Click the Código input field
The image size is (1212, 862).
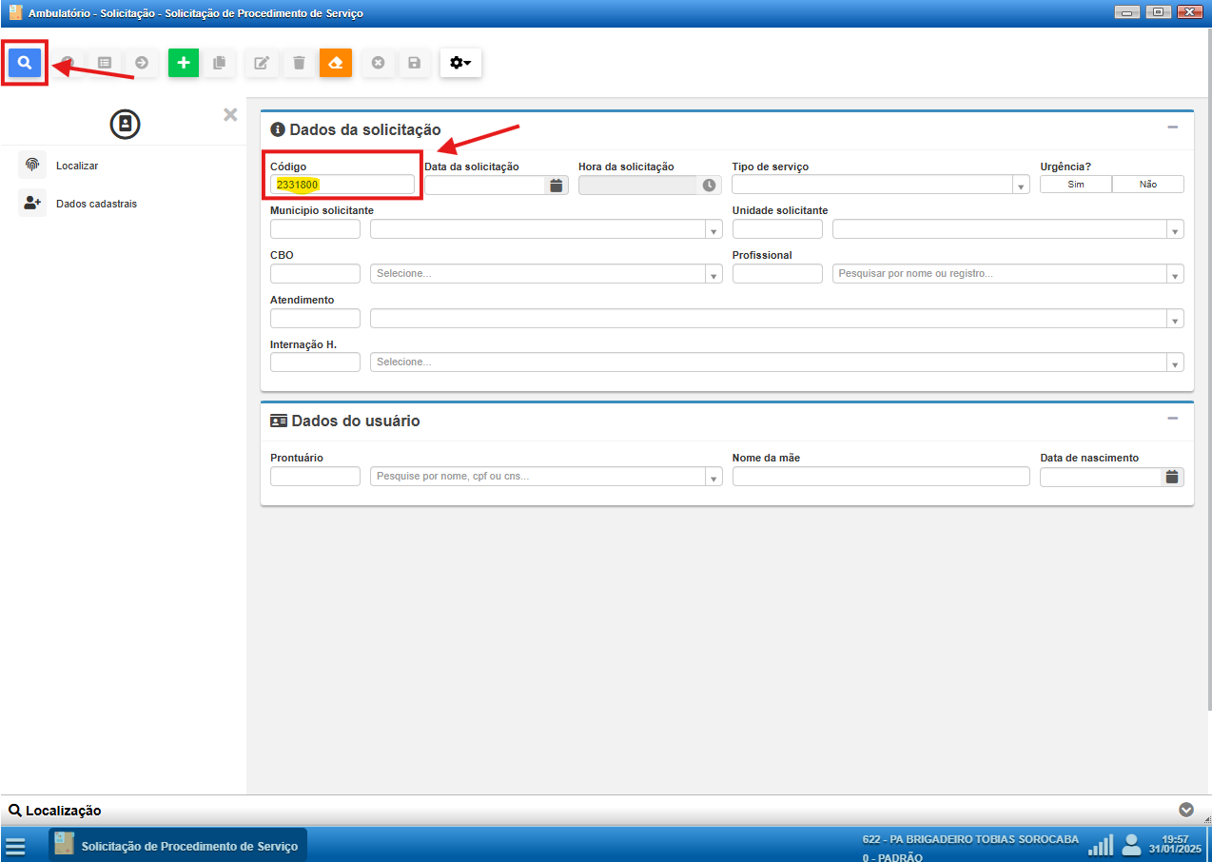click(x=342, y=185)
